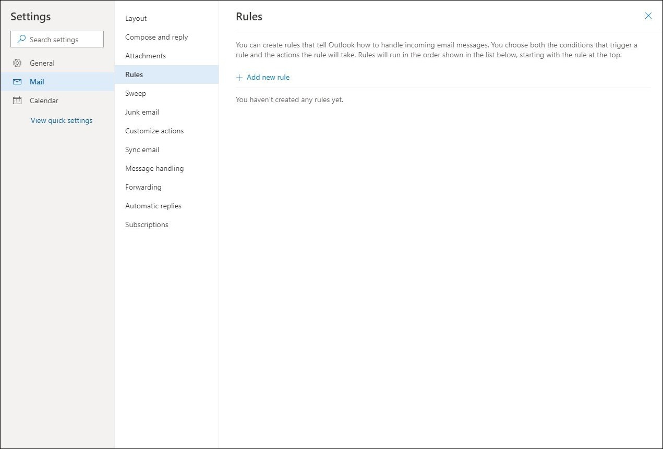Click the Calendar grid icon
The image size is (663, 449).
[x=17, y=101]
